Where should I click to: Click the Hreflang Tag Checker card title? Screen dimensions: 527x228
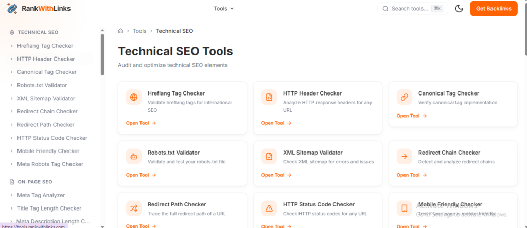click(176, 93)
